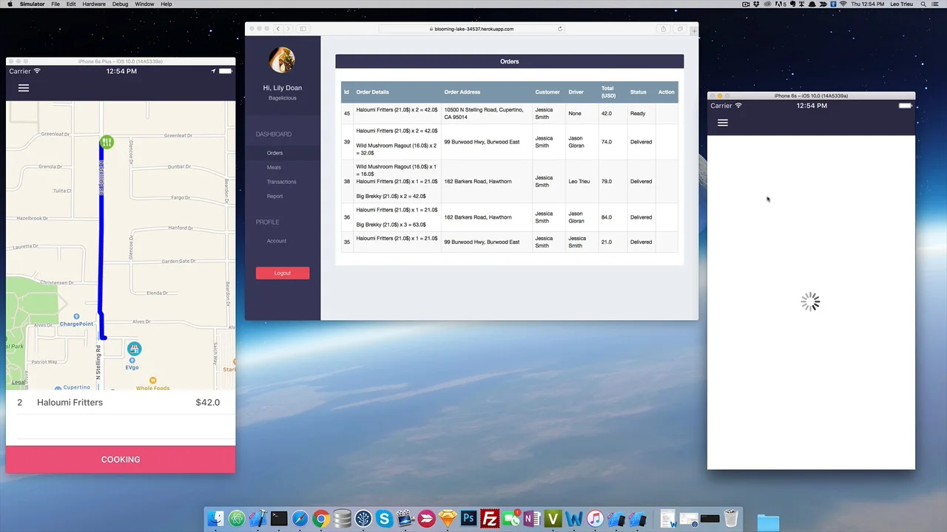Image resolution: width=947 pixels, height=532 pixels.
Task: Click the red Logout button
Action: (283, 273)
